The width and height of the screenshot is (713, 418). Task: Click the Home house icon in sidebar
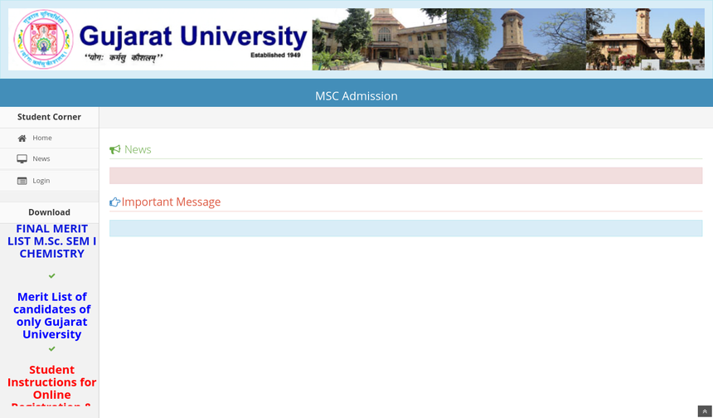click(22, 139)
